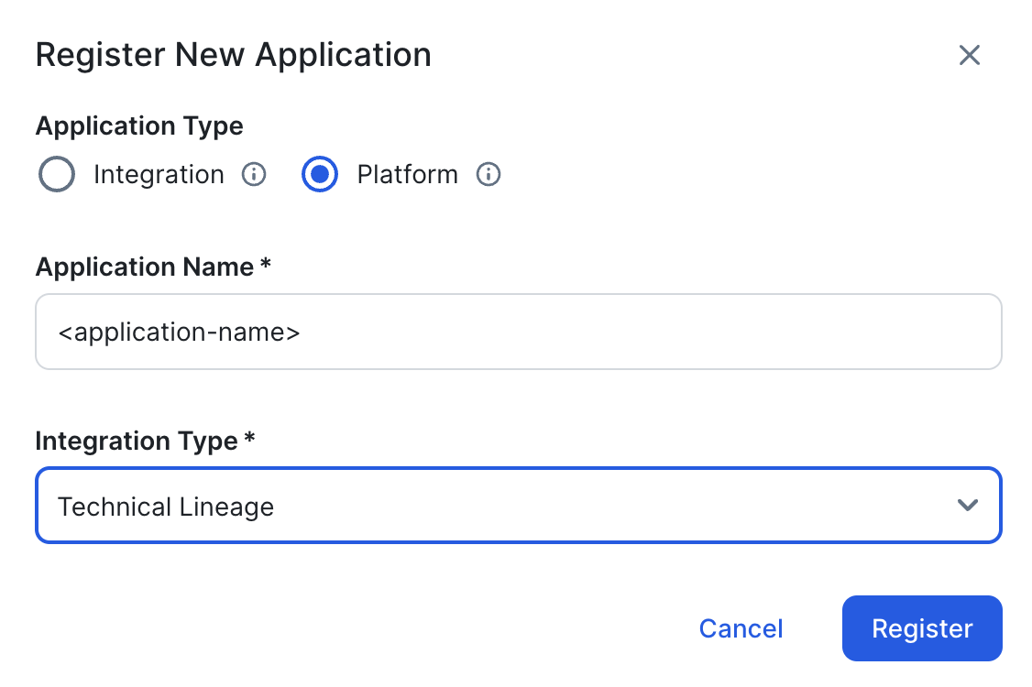Click the Integration option label text
The image size is (1032, 687).
[159, 174]
